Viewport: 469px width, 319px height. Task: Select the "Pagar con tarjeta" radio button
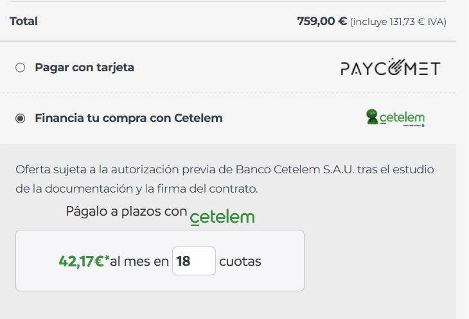point(20,67)
